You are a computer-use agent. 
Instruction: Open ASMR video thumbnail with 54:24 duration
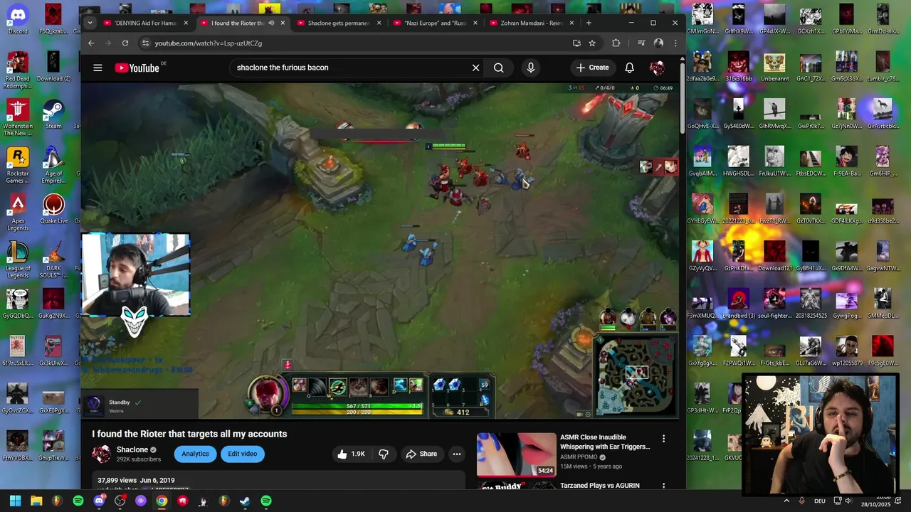coord(517,454)
